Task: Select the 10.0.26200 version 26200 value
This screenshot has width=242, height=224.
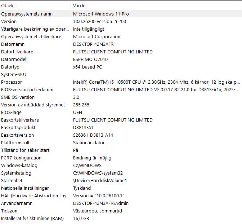Action: (x=99, y=22)
